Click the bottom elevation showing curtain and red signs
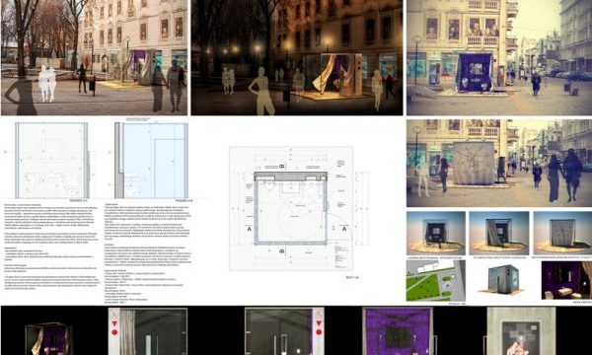This screenshot has height=355, width=592. [148, 331]
